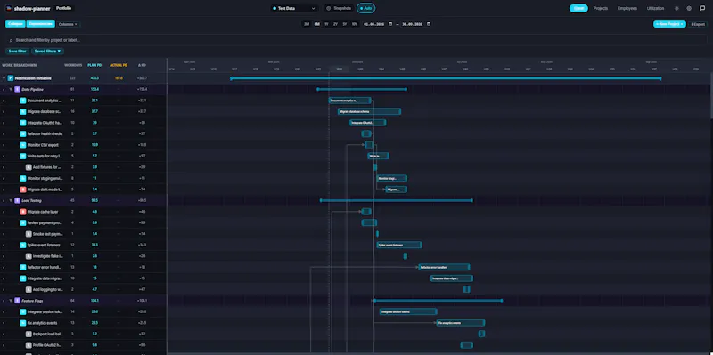
Task: Switch to the Gantt tab
Action: pyautogui.click(x=578, y=8)
